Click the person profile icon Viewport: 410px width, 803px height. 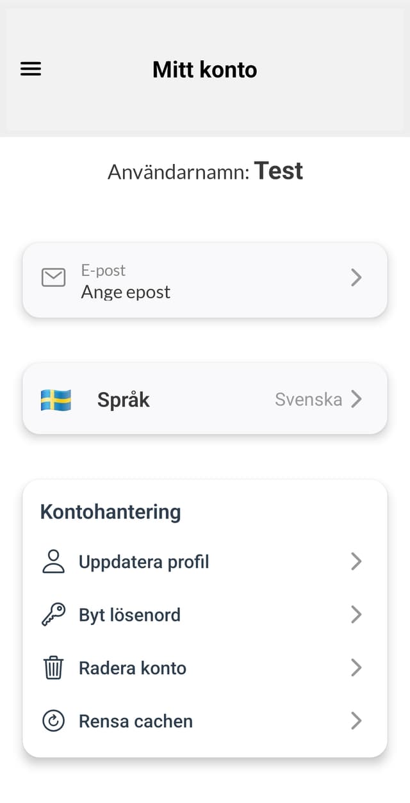[53, 562]
